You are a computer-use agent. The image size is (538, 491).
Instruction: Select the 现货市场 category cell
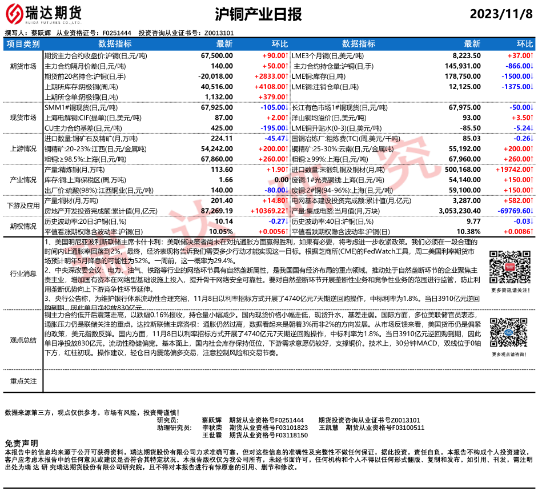23,118
